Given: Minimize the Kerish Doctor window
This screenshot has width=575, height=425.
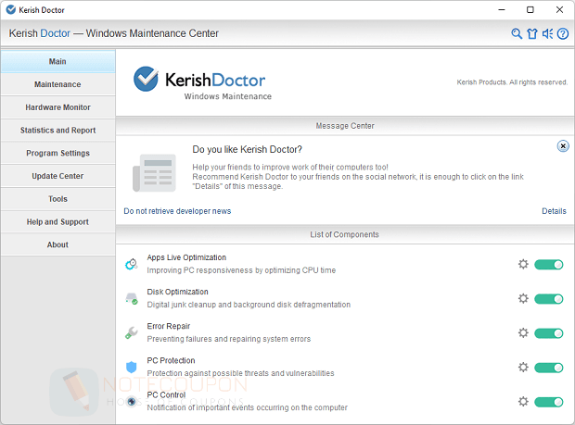Looking at the screenshot, I should (502, 10).
